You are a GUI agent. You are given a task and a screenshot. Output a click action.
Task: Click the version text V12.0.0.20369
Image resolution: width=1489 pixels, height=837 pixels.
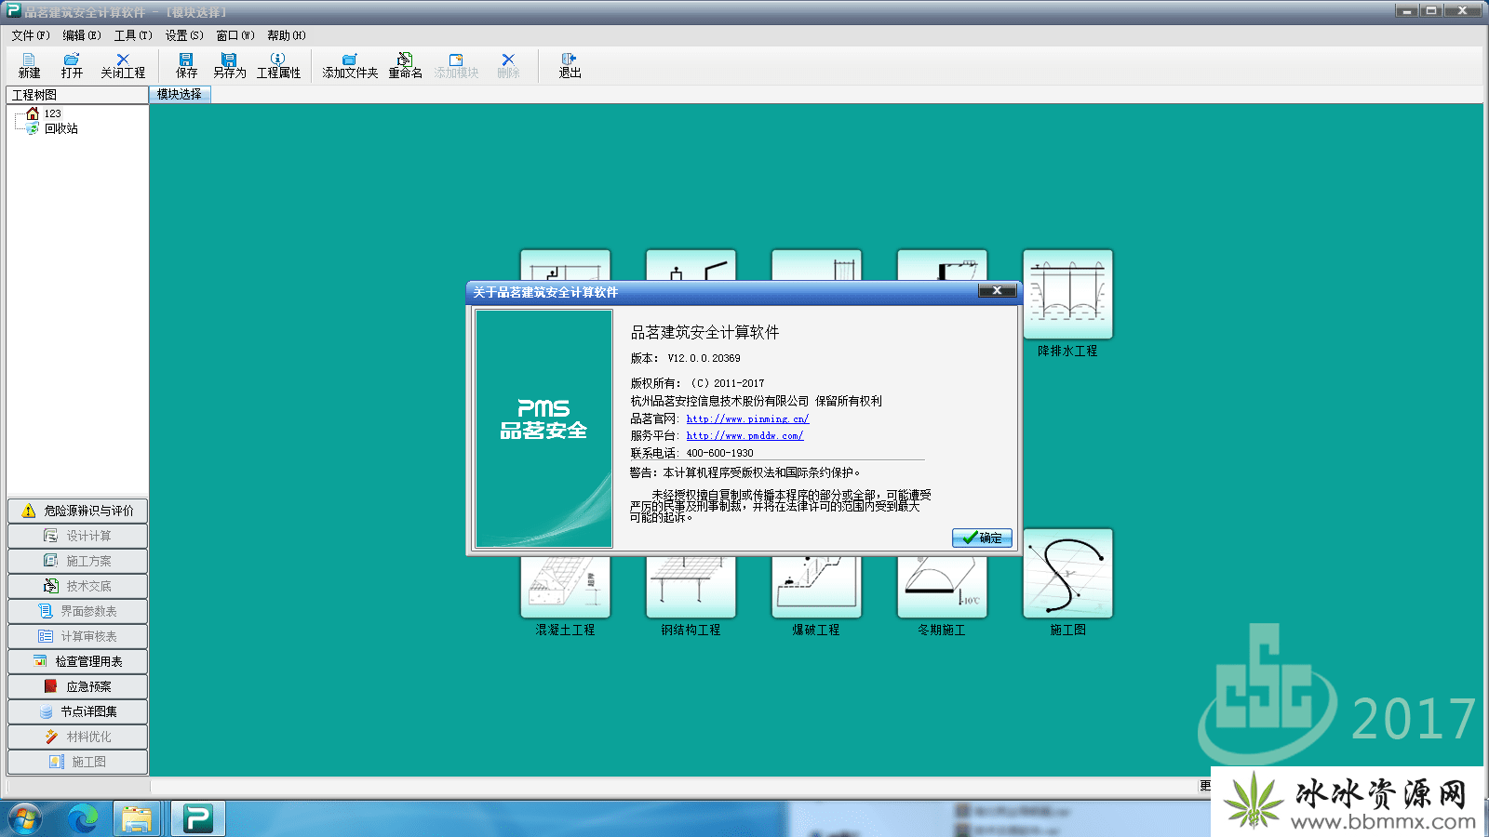pos(704,358)
